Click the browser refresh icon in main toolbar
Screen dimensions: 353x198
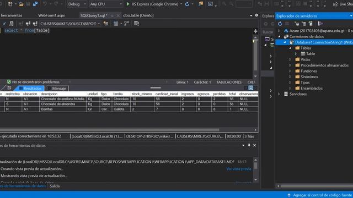tap(187, 4)
